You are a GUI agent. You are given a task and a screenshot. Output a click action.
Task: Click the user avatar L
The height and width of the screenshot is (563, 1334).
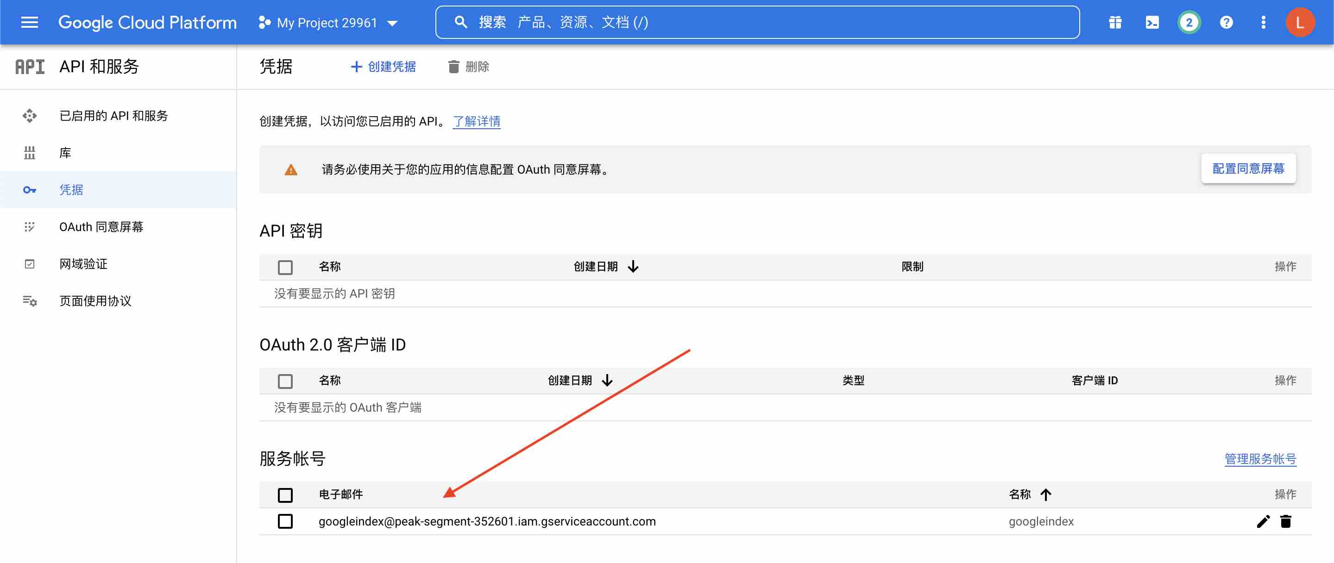click(1299, 22)
